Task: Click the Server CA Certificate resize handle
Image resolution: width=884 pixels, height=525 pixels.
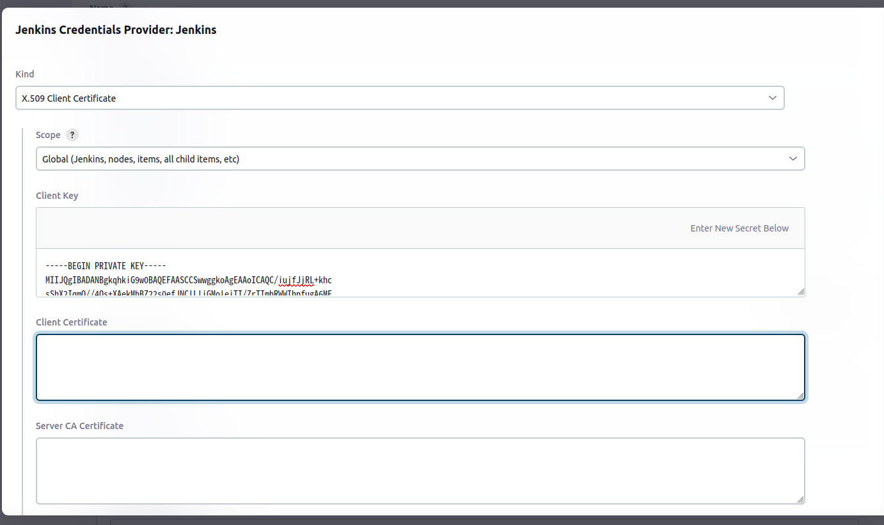Action: point(800,499)
